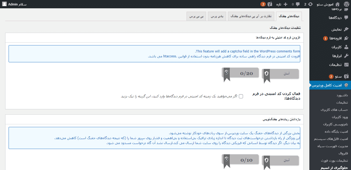This screenshot has height=170, width=351.
Task: Open امنیت پایگاه داده submenu item
Action: click(336, 132)
